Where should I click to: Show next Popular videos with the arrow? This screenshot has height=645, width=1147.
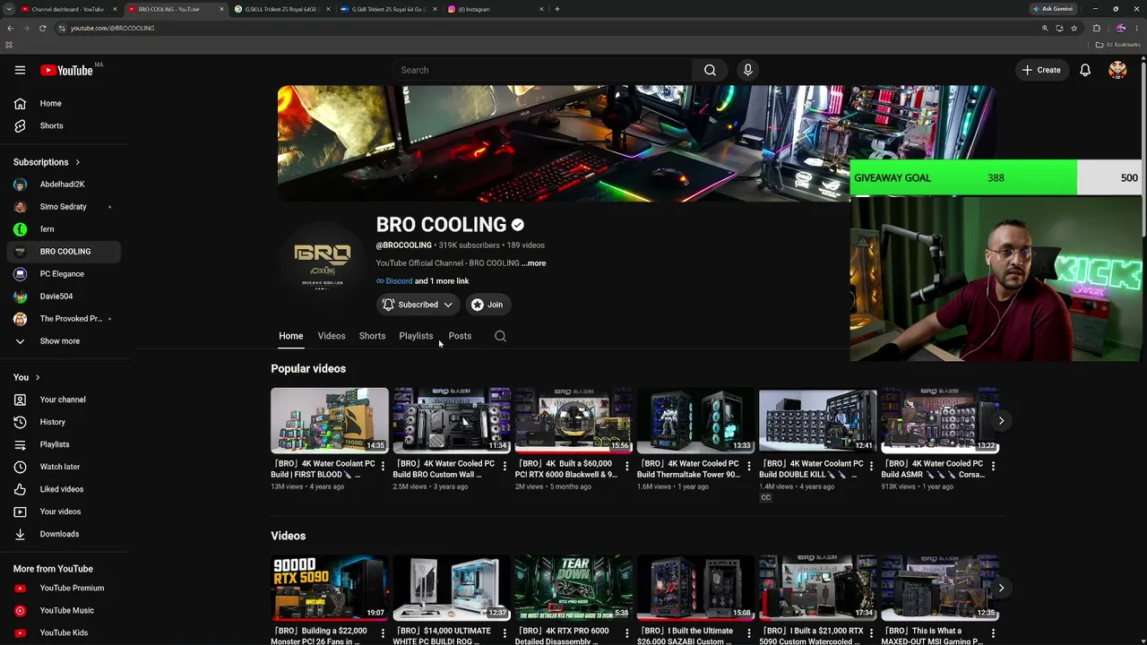(x=1001, y=420)
